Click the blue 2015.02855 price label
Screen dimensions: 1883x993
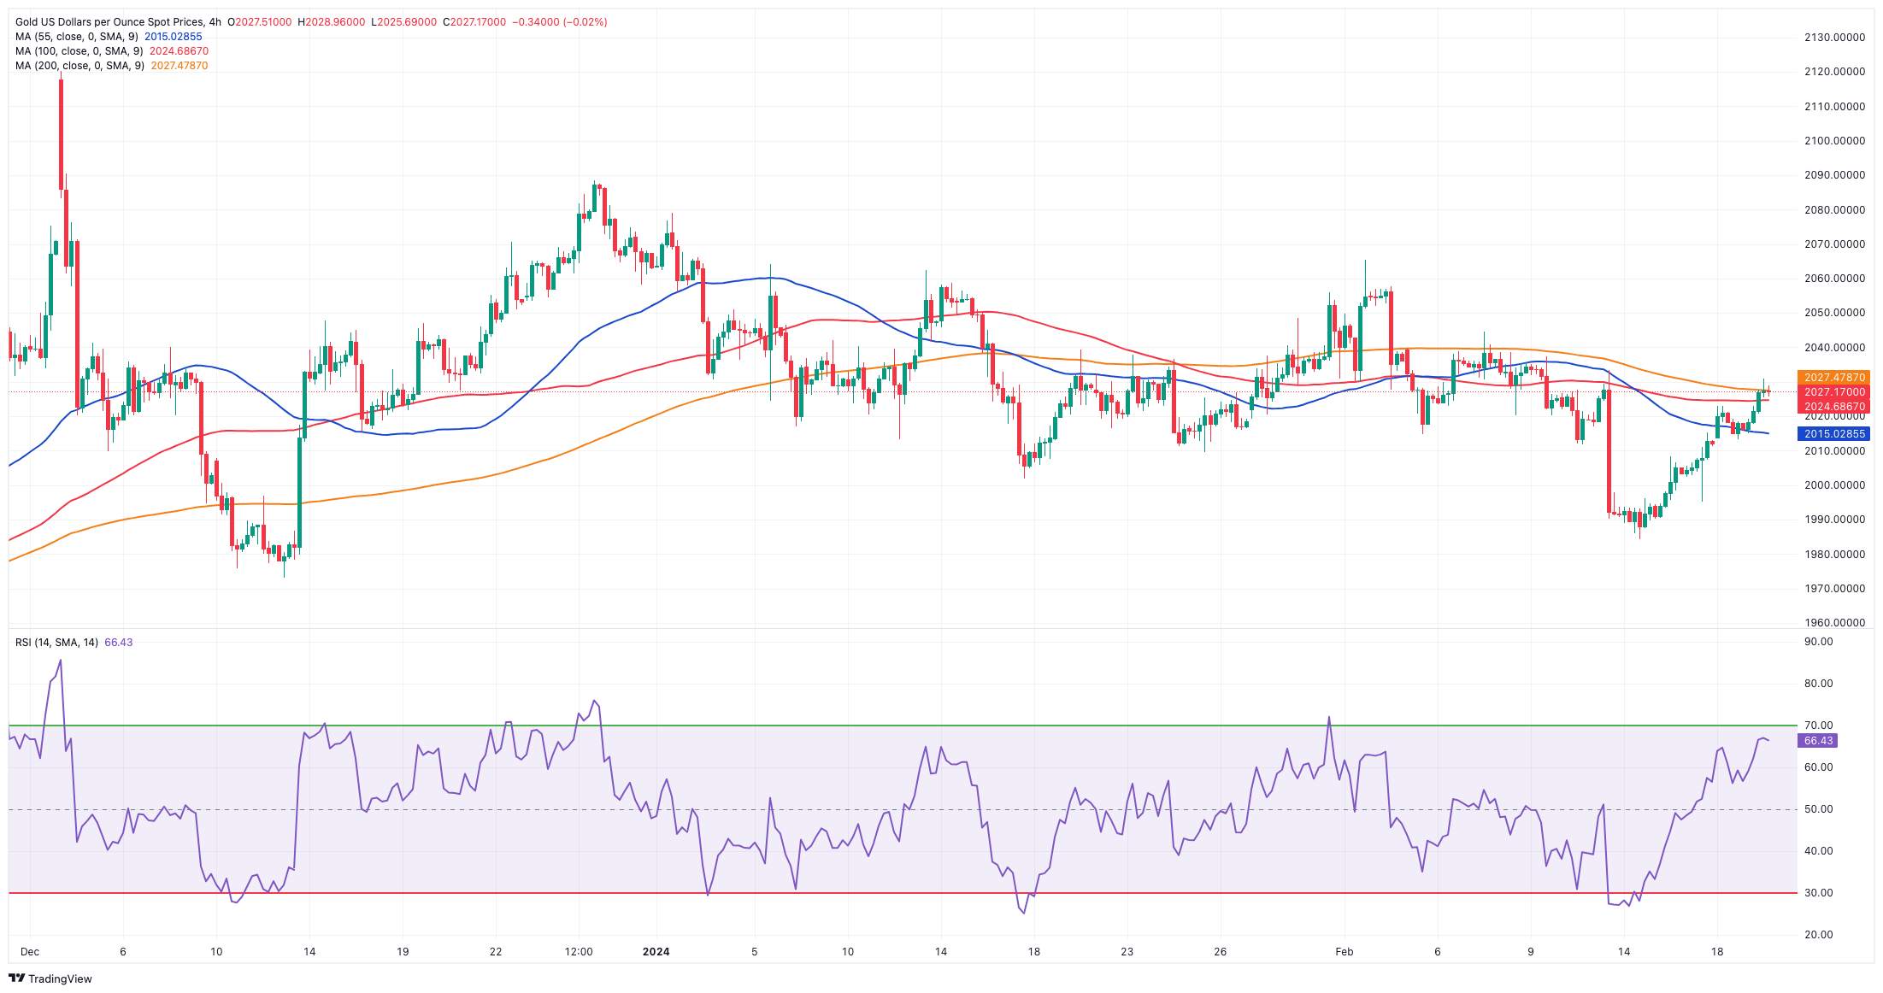pos(1834,434)
